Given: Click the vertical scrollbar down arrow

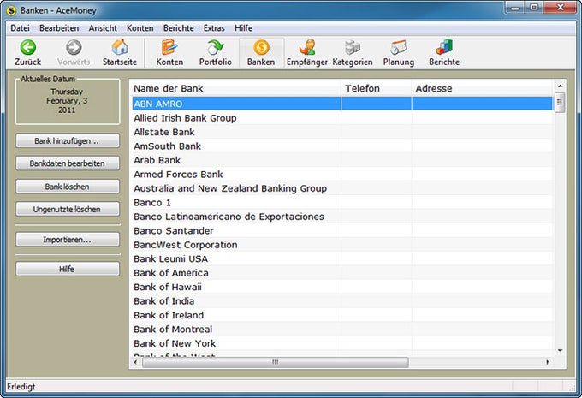Looking at the screenshot, I should pos(560,350).
